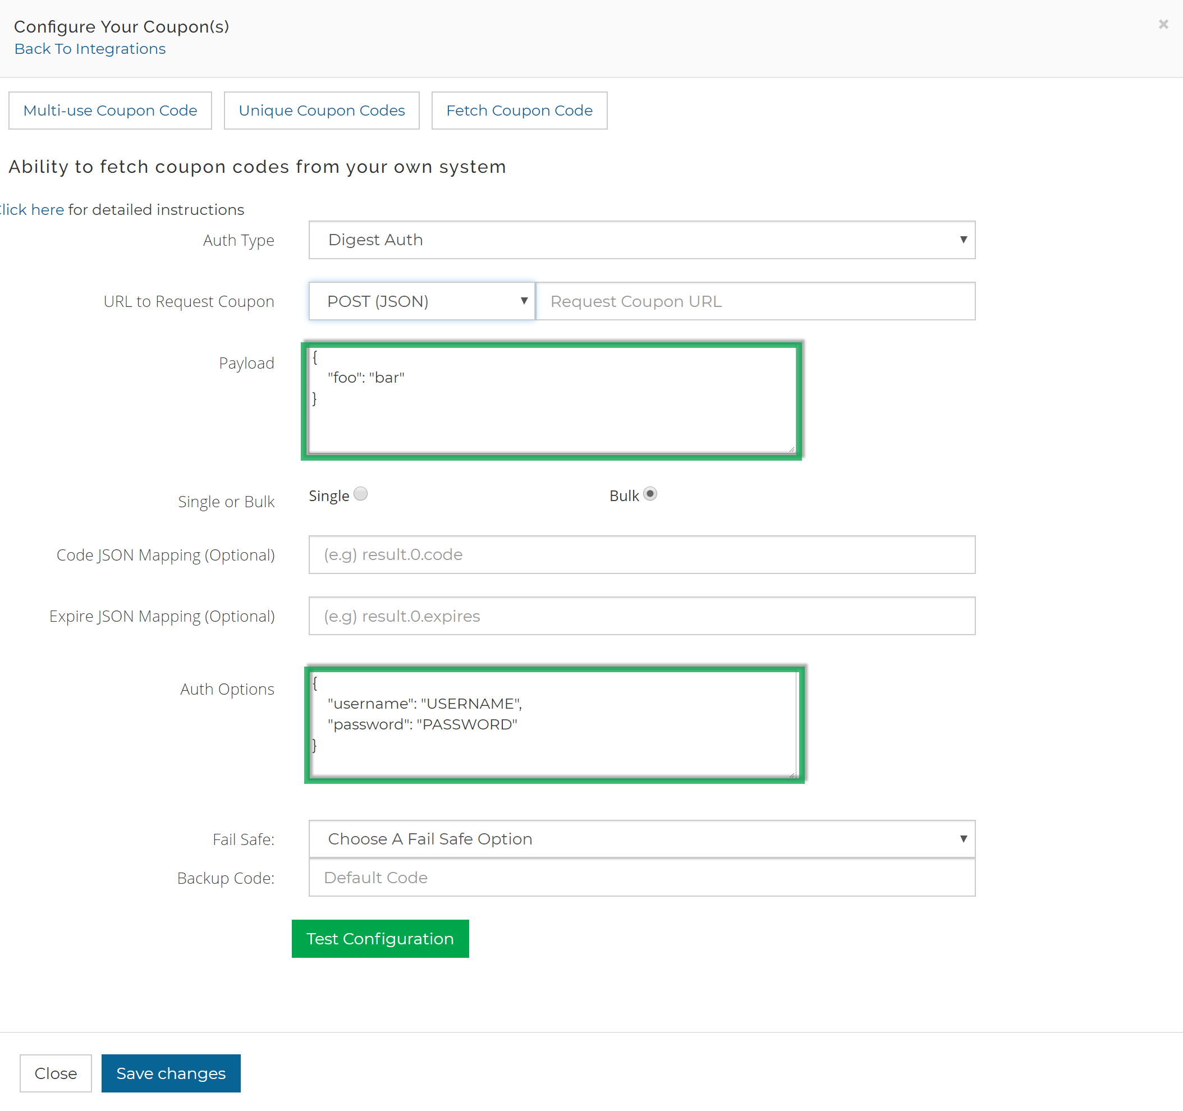
Task: Click inside the Request Coupon URL field
Action: (755, 301)
